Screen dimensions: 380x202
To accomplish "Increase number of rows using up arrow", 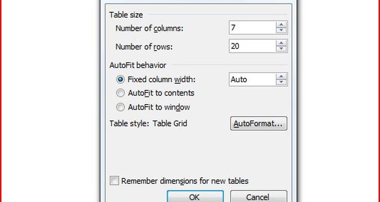I will (281, 43).
